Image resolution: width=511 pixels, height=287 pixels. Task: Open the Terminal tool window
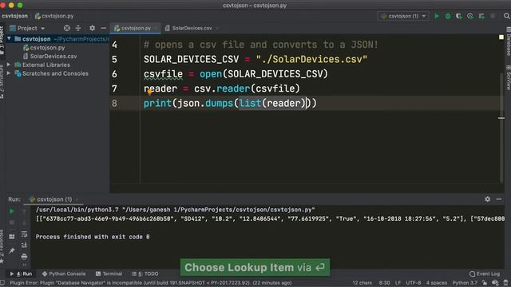tap(109, 274)
